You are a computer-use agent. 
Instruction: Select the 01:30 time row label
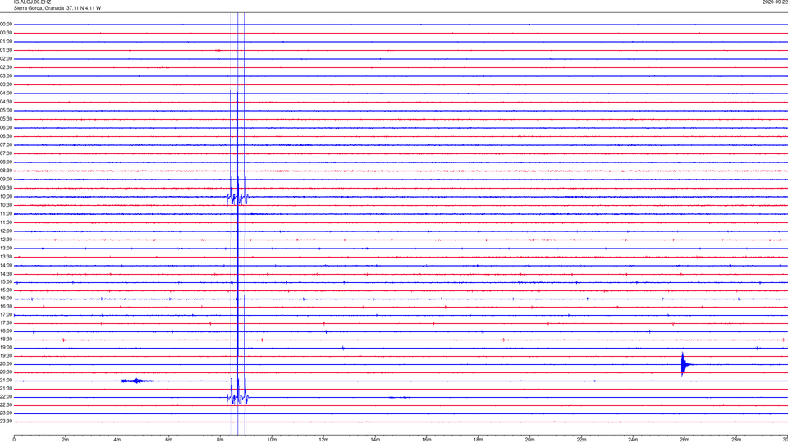[x=6, y=50]
